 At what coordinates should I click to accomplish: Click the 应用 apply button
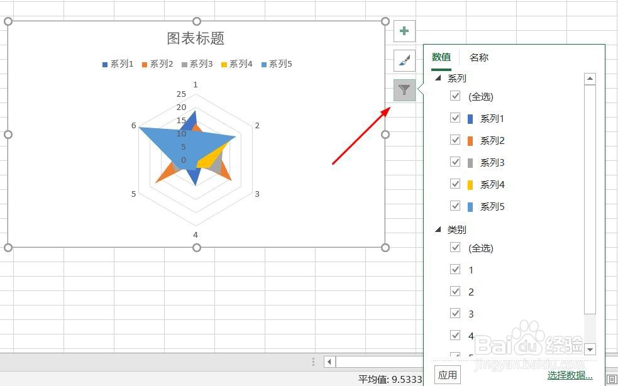pos(448,375)
